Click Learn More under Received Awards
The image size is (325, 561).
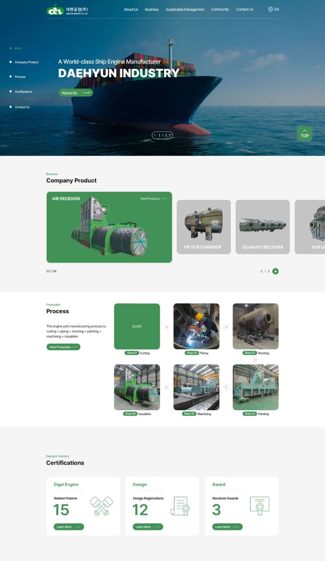point(227,527)
